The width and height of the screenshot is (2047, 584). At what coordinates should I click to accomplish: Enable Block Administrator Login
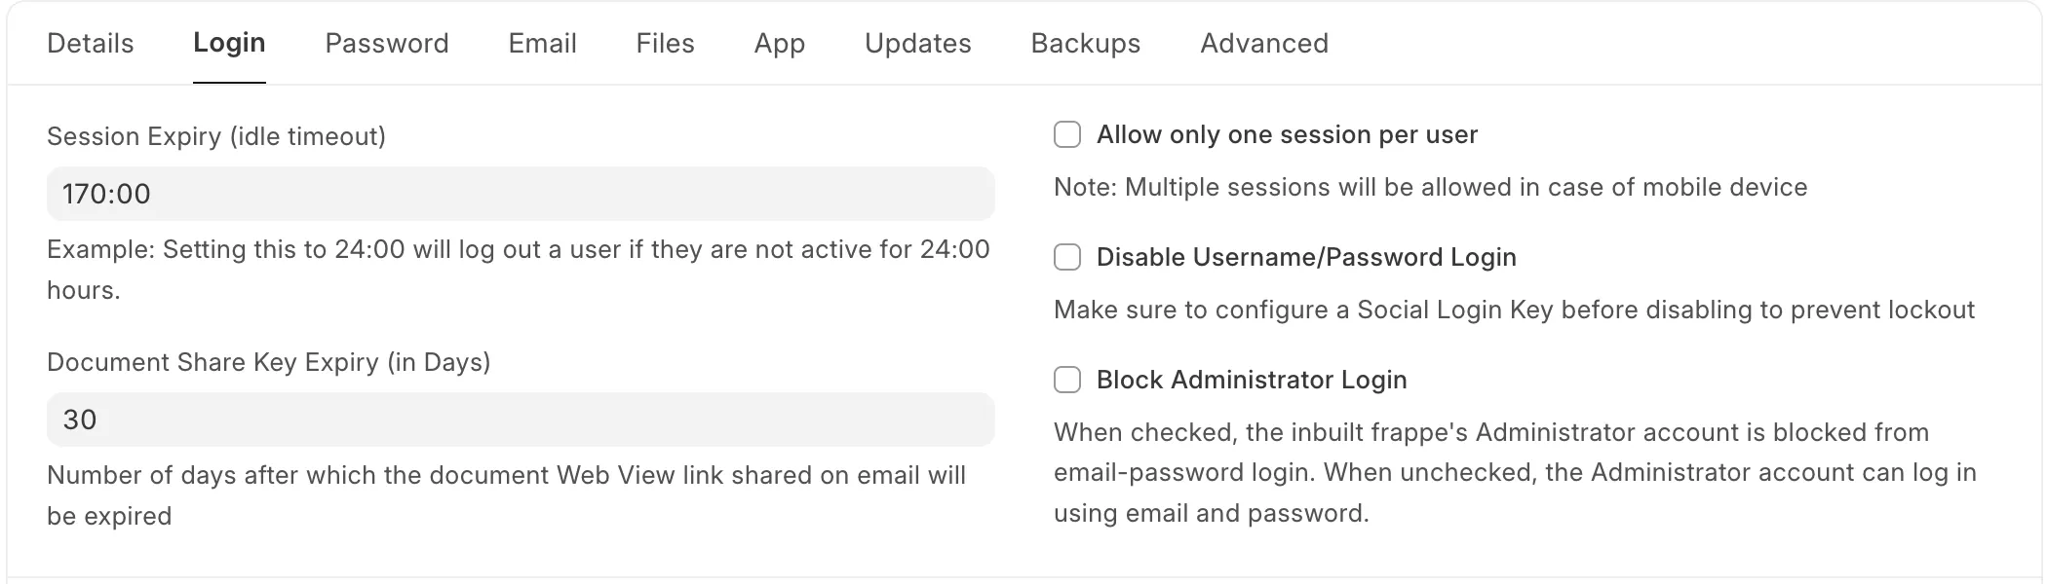click(x=1067, y=379)
